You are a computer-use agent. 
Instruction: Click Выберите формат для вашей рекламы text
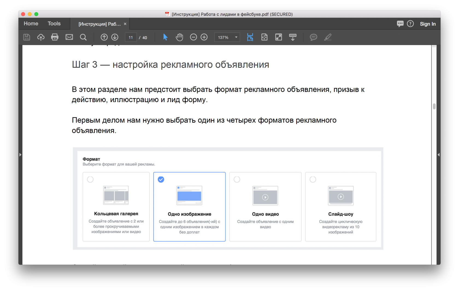119,164
